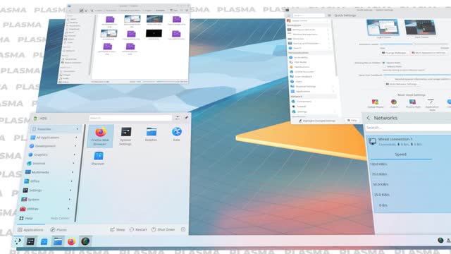Choose the Dark Theme thumbnail

(x=420, y=27)
